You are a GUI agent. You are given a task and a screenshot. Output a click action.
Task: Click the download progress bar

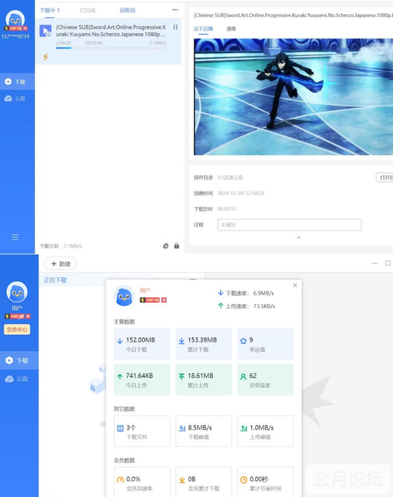111,48
